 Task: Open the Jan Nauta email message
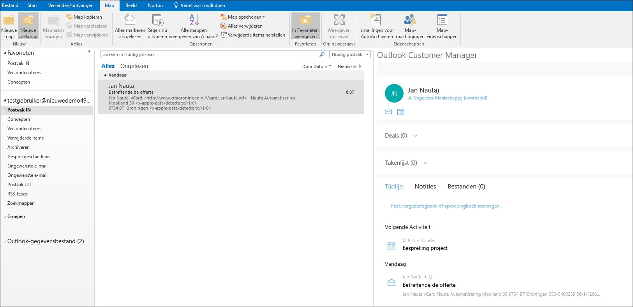pyautogui.click(x=231, y=97)
